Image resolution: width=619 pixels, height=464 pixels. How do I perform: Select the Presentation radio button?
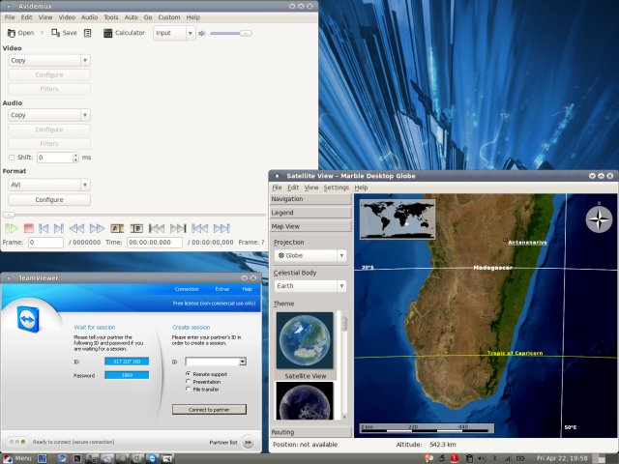[187, 381]
